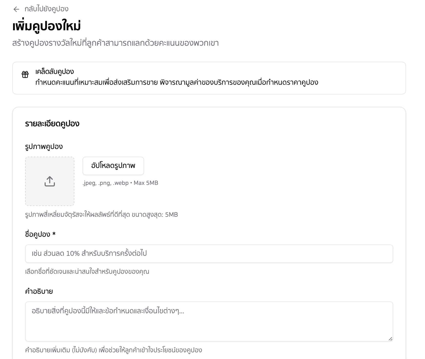Click into the คำอธิบาย textarea
Image resolution: width=425 pixels, height=359 pixels.
[x=209, y=321]
